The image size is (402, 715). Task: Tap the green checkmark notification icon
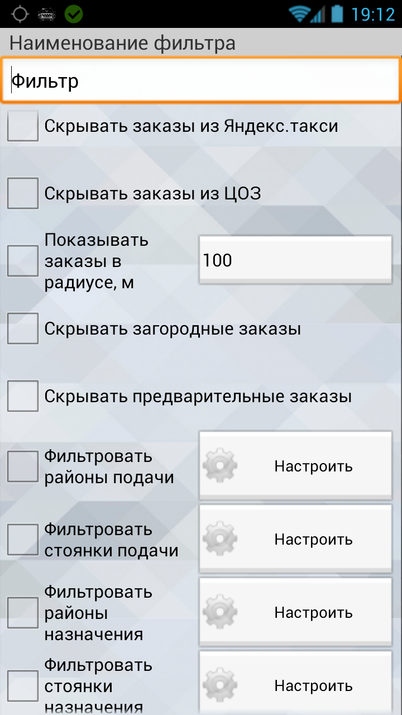pos(73,14)
